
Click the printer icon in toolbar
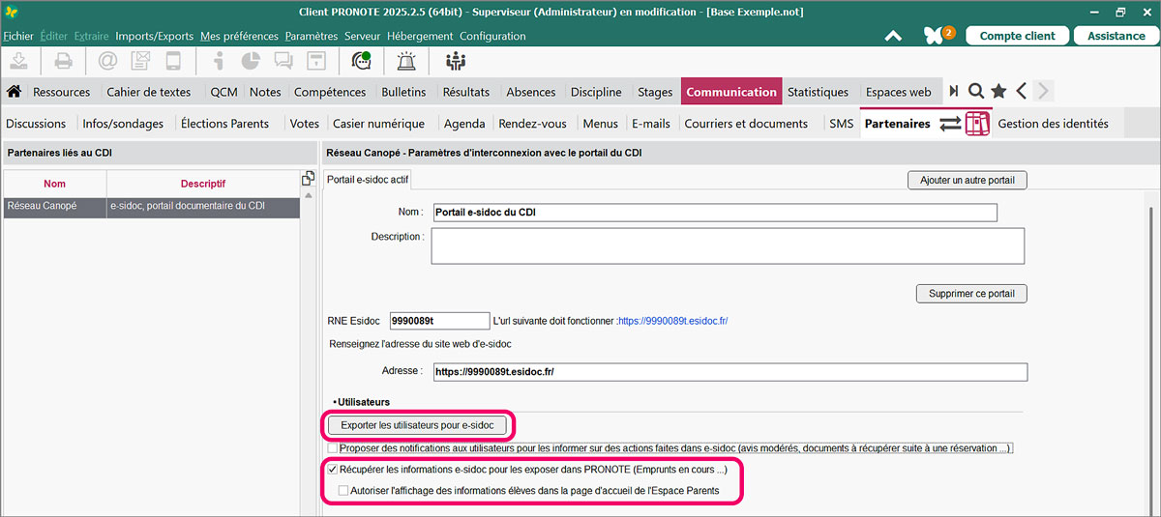[63, 61]
